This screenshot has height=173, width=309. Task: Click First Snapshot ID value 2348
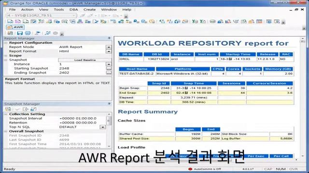pos(64,136)
